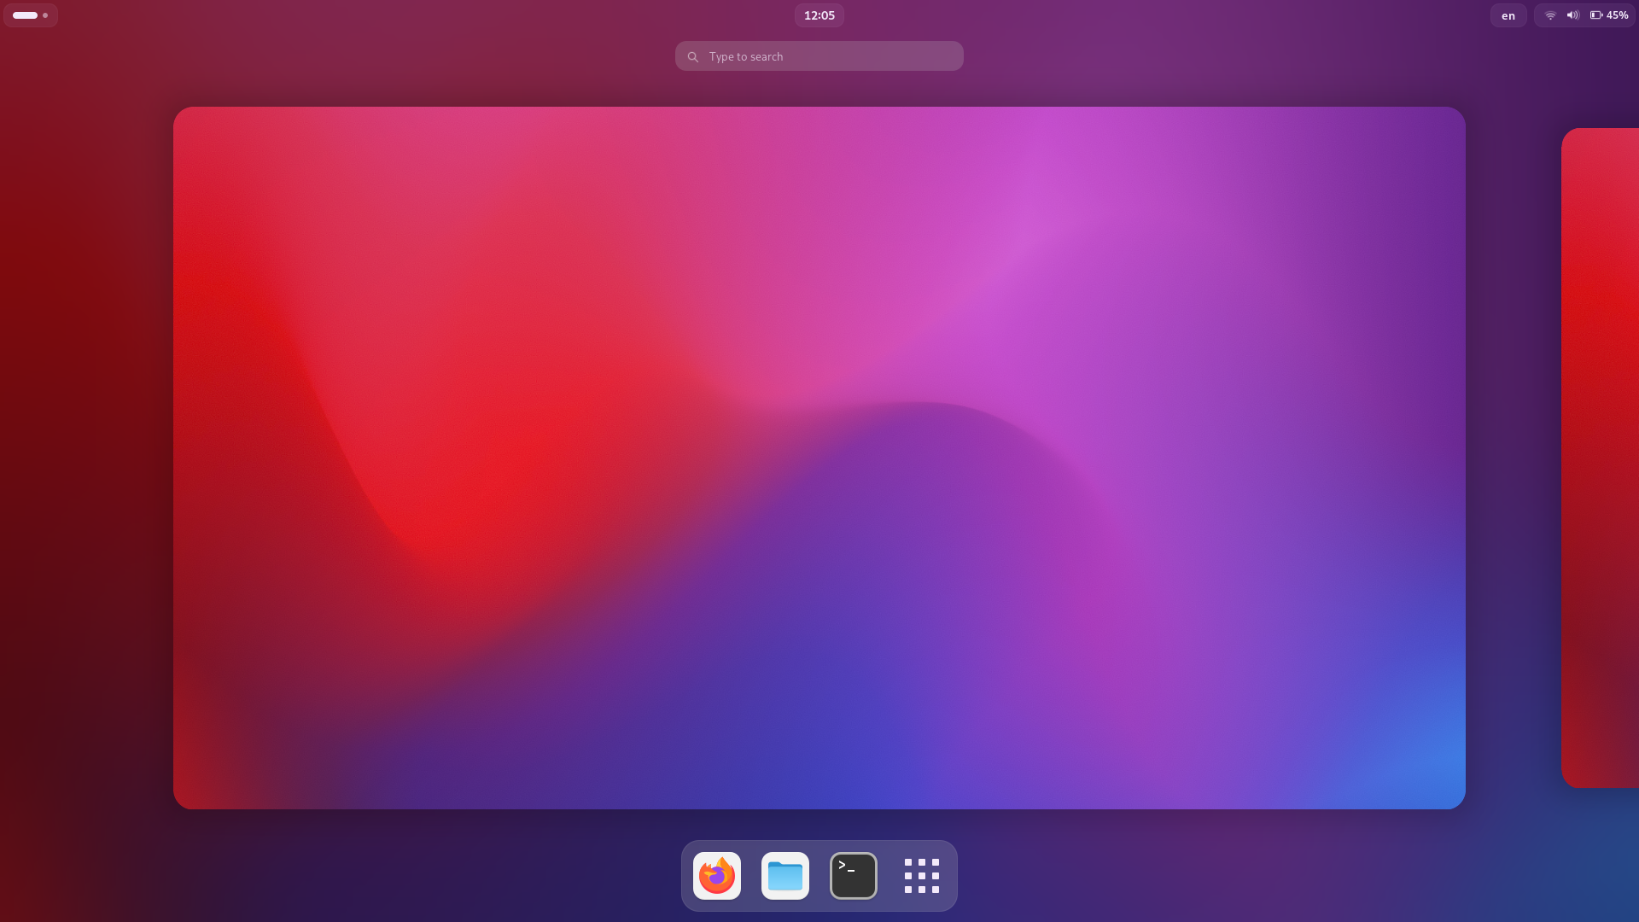Focus the Type to search field
Image resolution: width=1639 pixels, height=922 pixels.
click(x=819, y=56)
